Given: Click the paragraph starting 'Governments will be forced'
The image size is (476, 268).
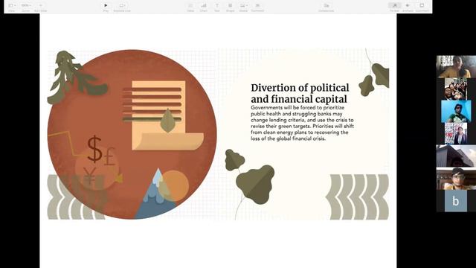Looking at the screenshot, I should point(303,123).
